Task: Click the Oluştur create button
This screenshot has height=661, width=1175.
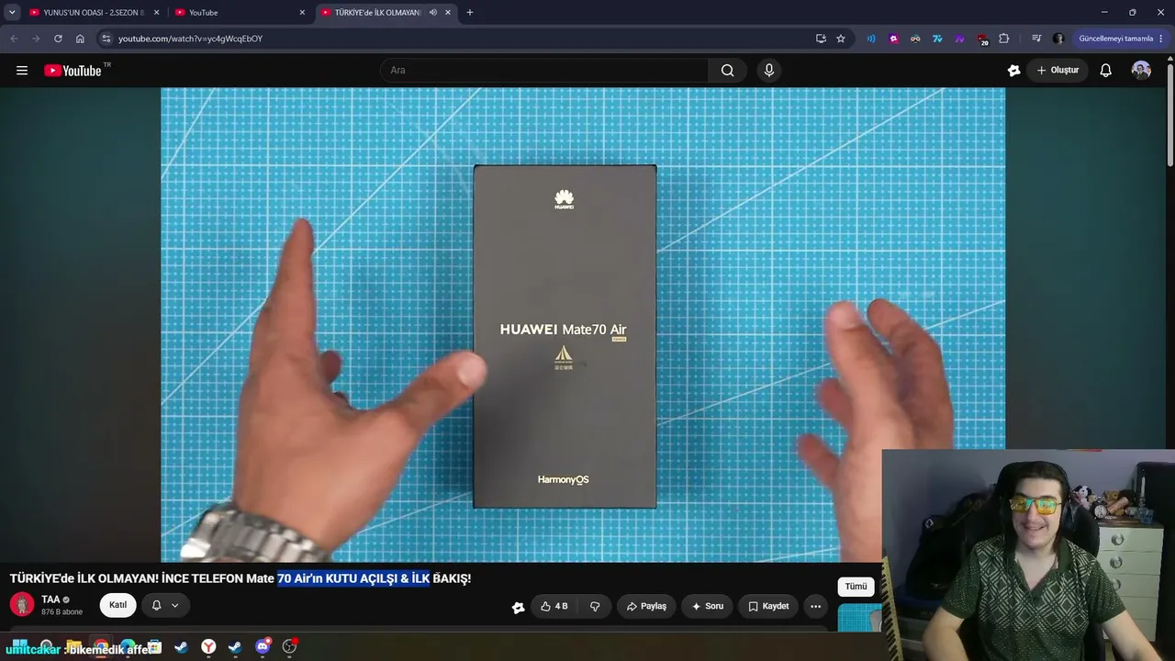Action: [1057, 71]
